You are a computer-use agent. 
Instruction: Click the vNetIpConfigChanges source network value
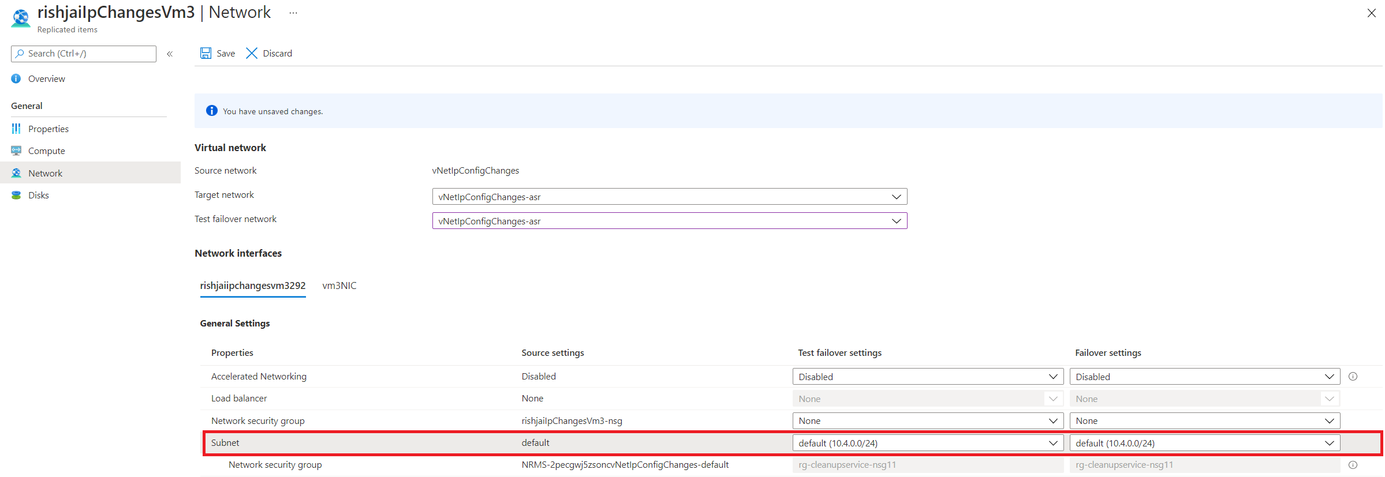click(476, 171)
